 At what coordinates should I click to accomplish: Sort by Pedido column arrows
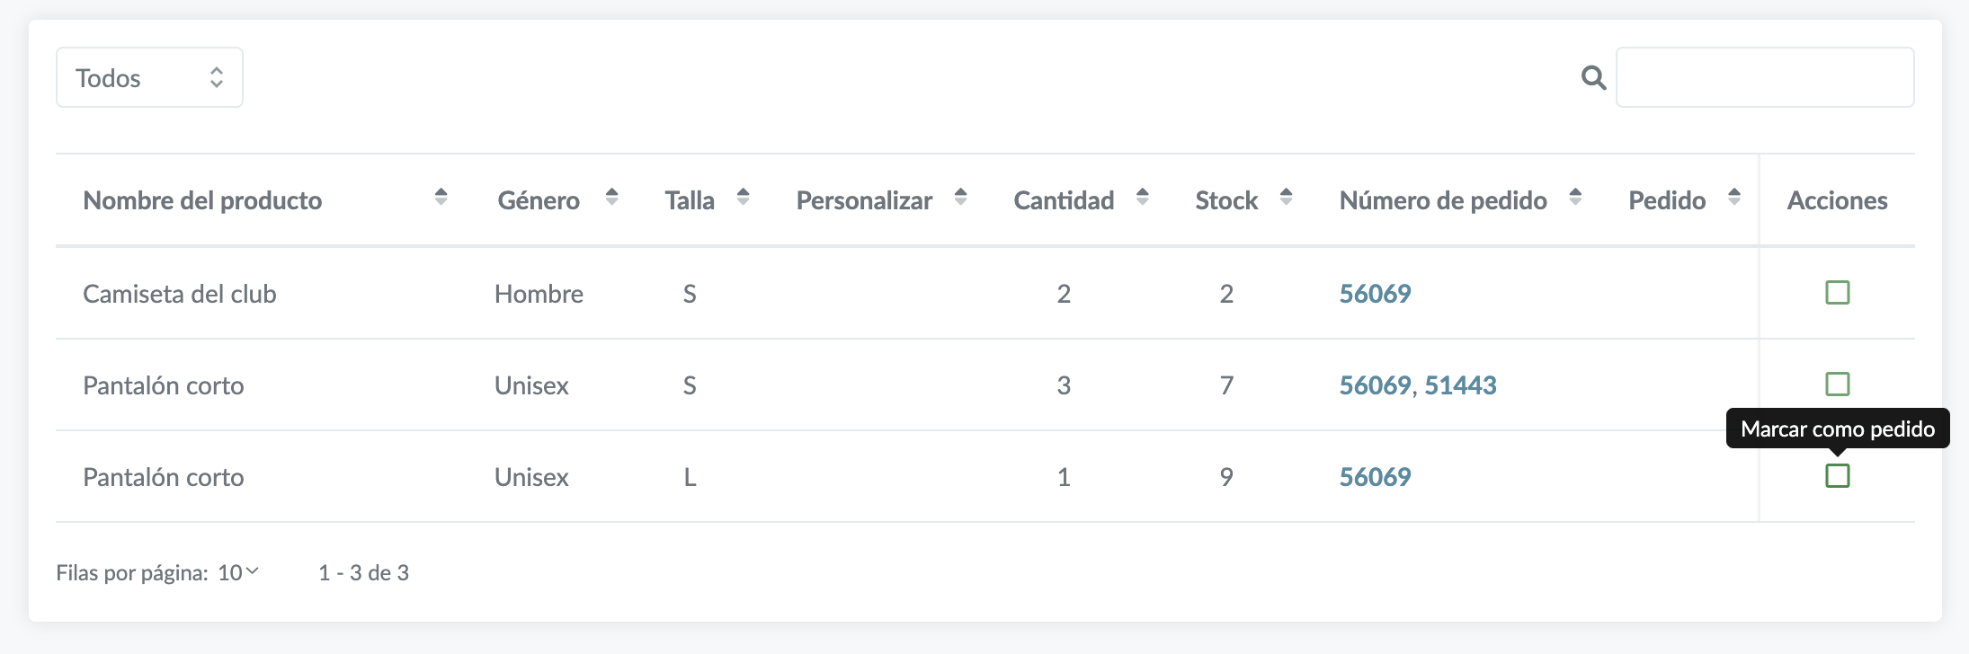[1734, 197]
